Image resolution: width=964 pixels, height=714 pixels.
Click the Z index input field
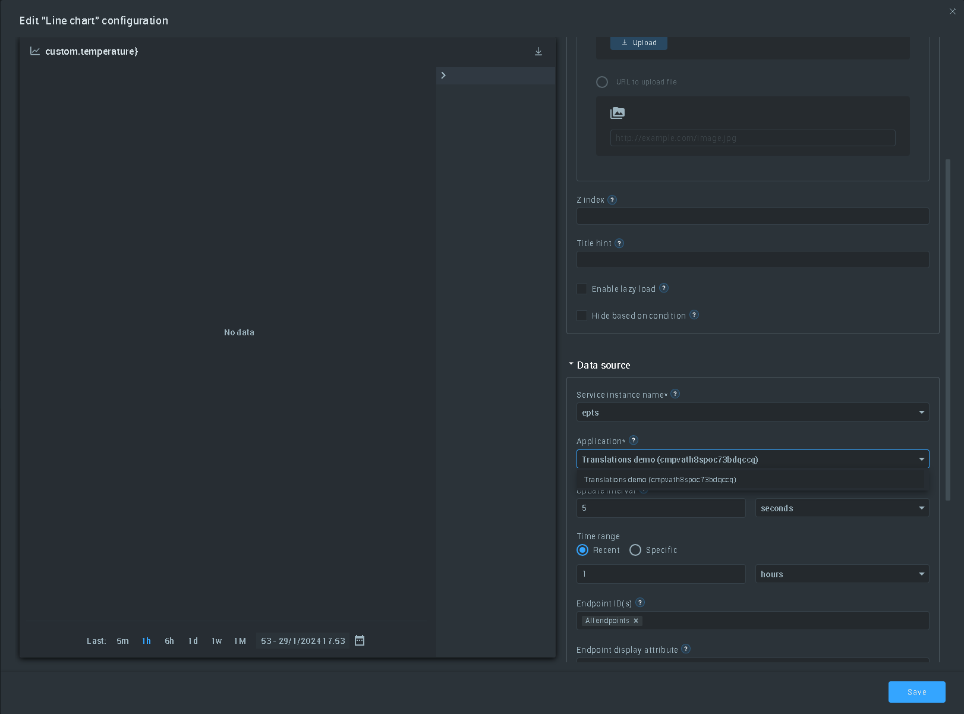[752, 216]
